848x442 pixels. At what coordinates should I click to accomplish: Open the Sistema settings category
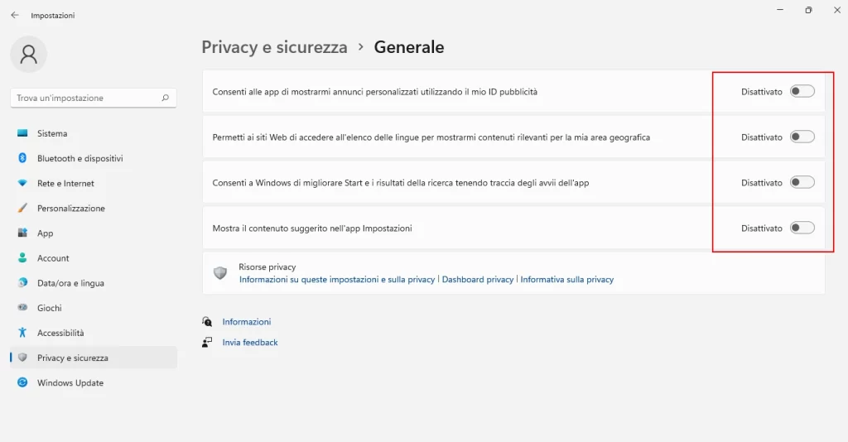coord(94,133)
